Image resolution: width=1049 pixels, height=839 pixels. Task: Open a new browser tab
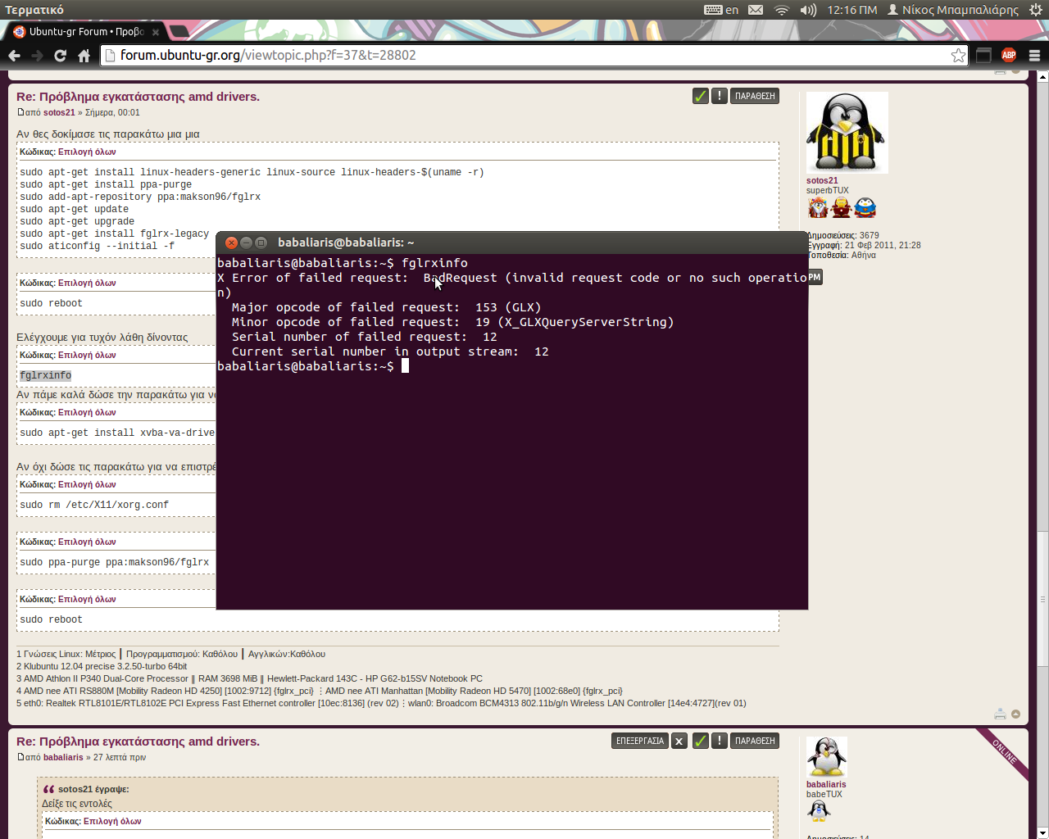[x=179, y=32]
